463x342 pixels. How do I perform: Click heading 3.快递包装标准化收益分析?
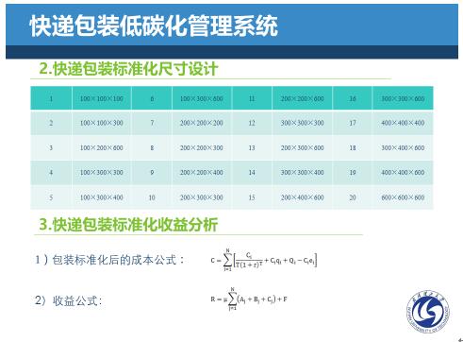tap(128, 225)
